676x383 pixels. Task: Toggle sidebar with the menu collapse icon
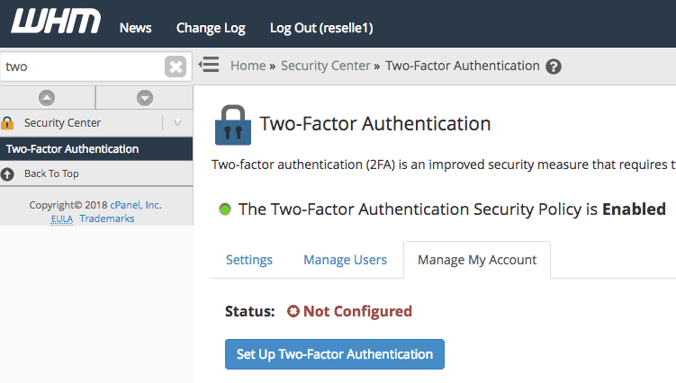(209, 65)
